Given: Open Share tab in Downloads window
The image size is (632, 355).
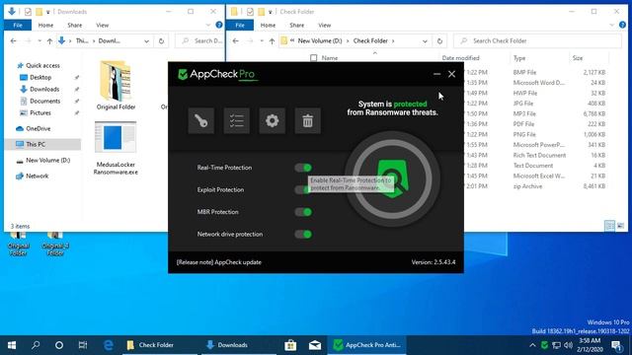Looking at the screenshot, I should (75, 25).
